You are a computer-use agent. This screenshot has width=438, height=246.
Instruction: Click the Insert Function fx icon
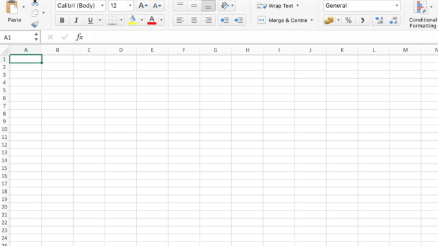(79, 37)
